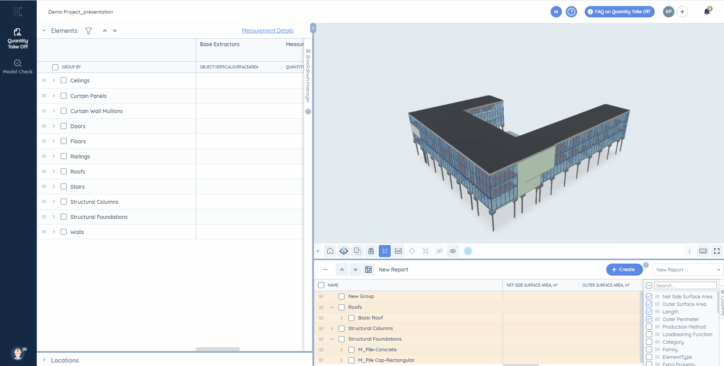The height and width of the screenshot is (366, 724).
Task: Toggle perspective grid view in viewer
Action: coord(371,251)
